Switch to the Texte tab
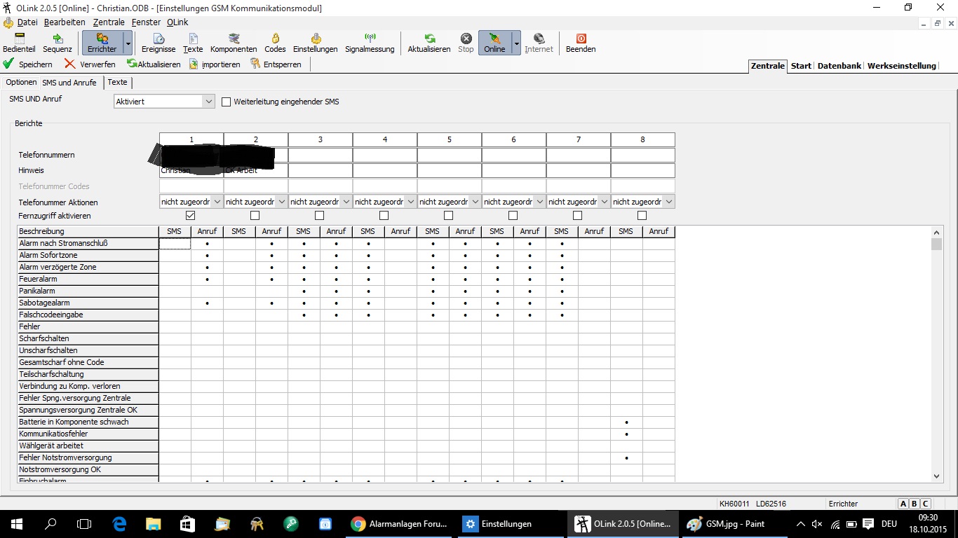 tap(117, 83)
